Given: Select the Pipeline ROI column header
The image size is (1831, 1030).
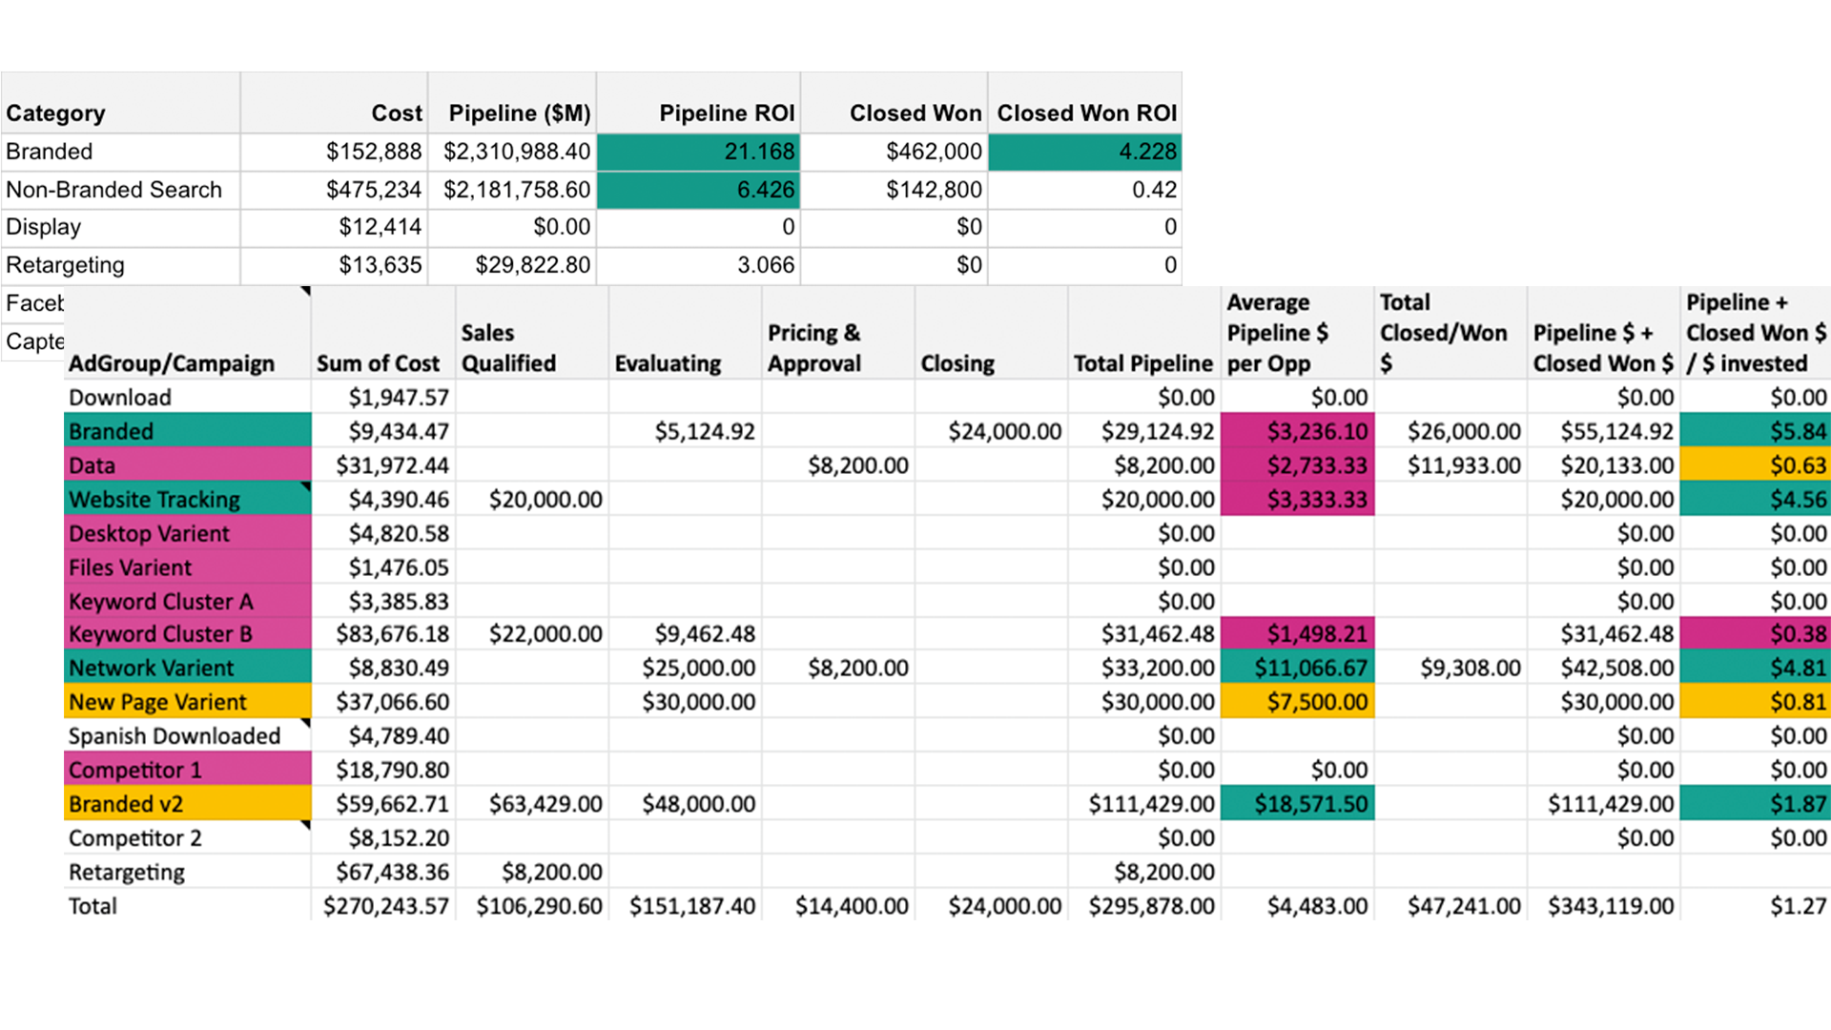Looking at the screenshot, I should [x=726, y=113].
